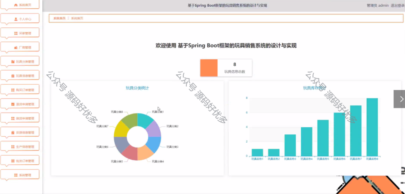Click the 玩具分类4 pie label

(x=158, y=161)
